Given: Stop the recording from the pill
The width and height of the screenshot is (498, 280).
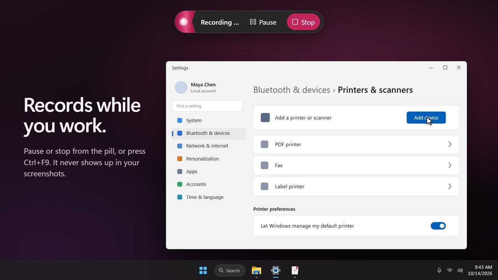Looking at the screenshot, I should (303, 22).
